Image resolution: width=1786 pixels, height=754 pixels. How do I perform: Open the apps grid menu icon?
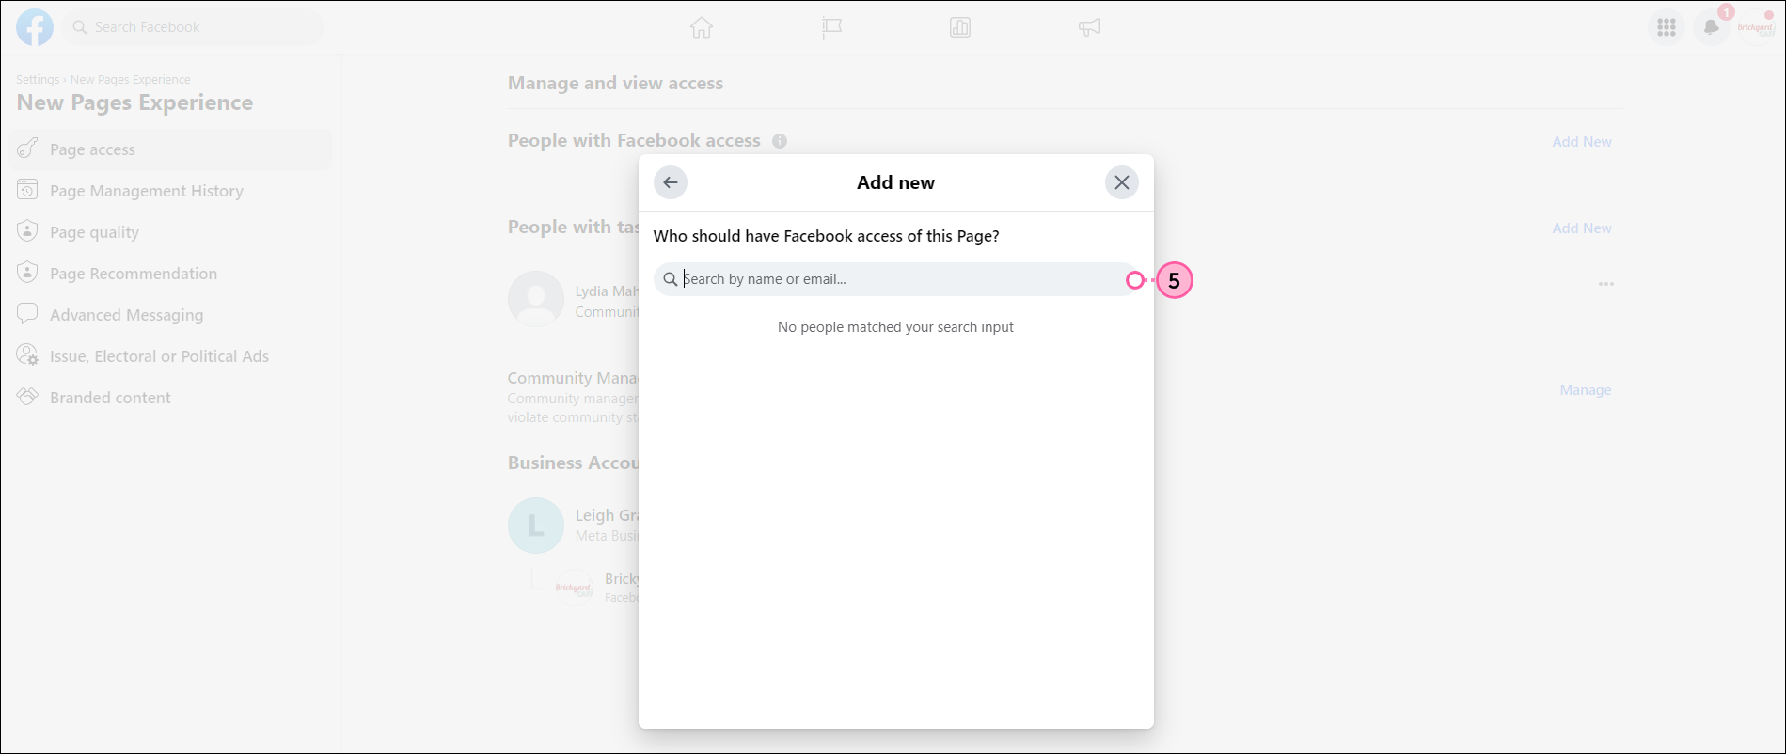coord(1667,27)
